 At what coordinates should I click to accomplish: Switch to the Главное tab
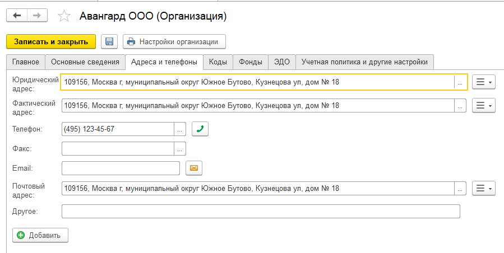point(25,62)
